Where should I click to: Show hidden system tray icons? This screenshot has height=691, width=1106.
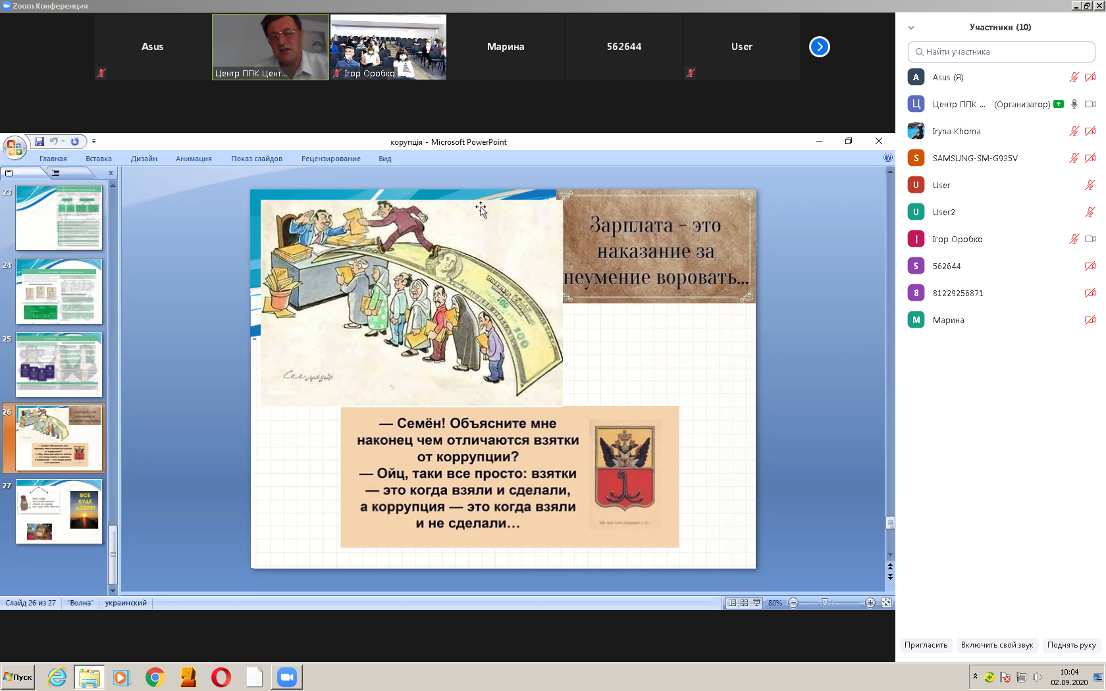pos(975,677)
